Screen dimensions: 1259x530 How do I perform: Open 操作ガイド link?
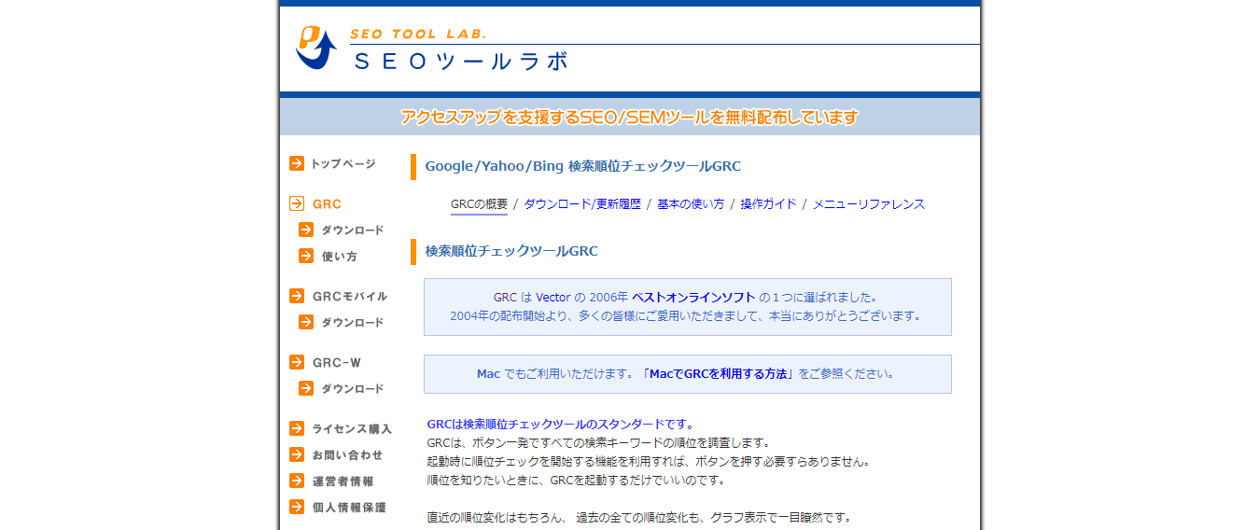[x=769, y=203]
